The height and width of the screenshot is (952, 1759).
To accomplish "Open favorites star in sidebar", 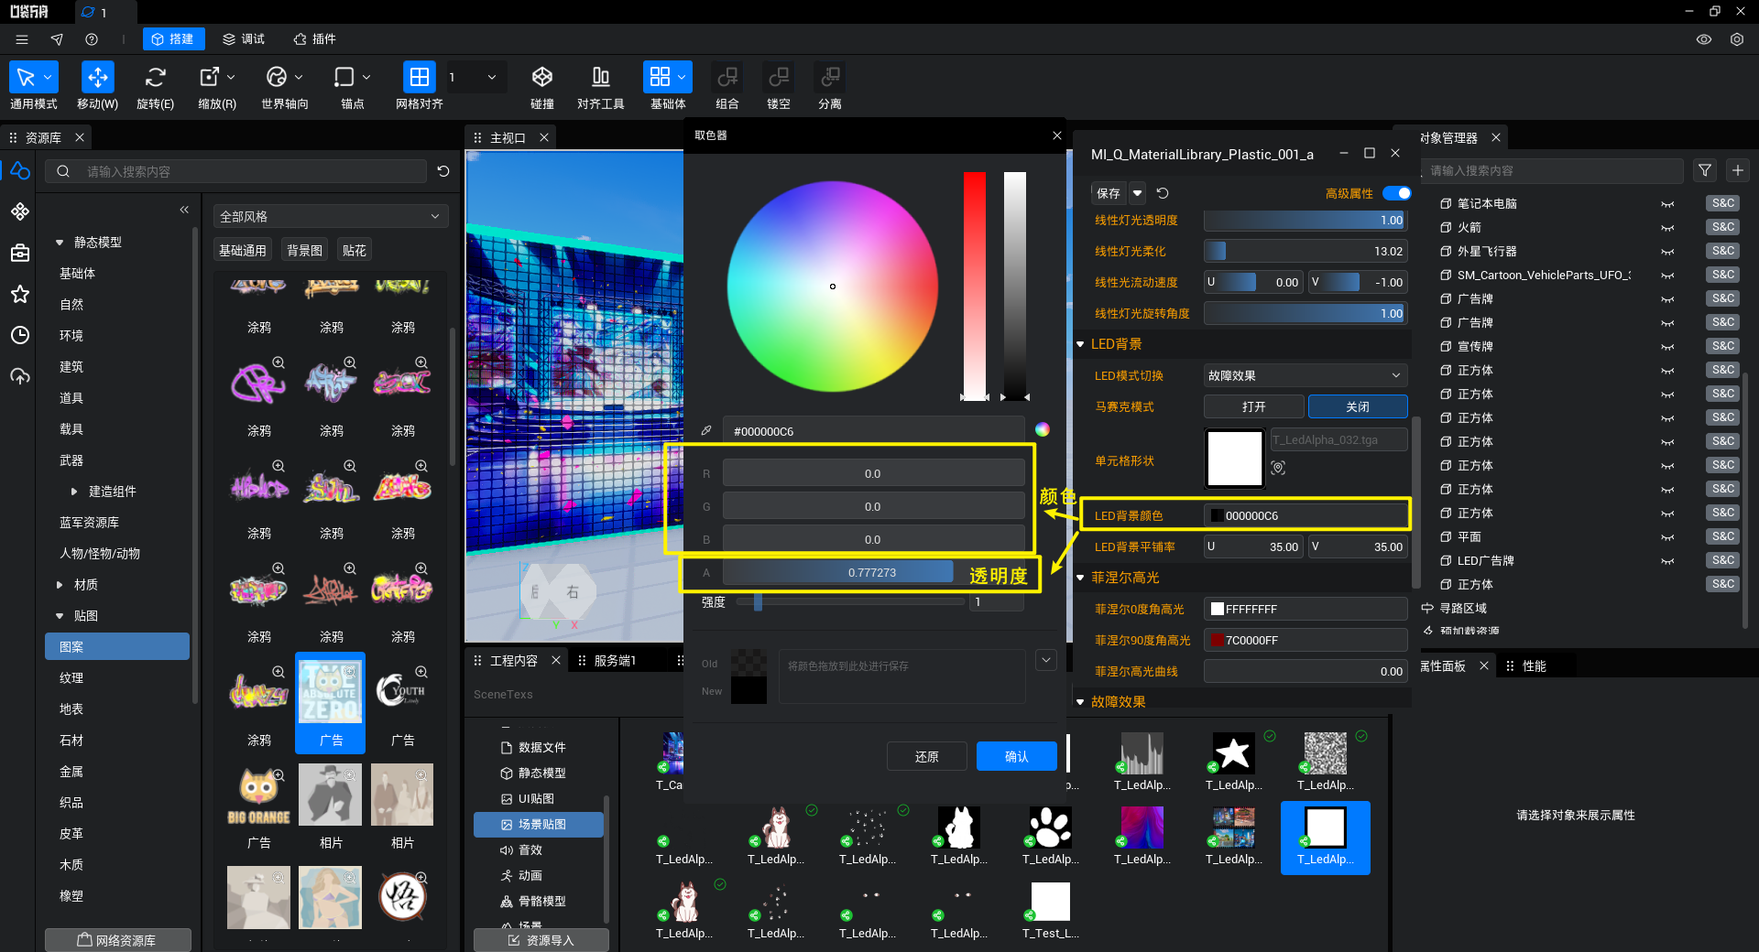I will [20, 294].
